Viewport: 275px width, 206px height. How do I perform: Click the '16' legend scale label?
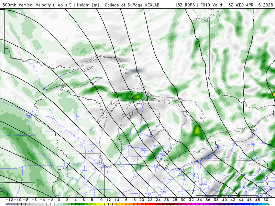[x=125, y=200]
